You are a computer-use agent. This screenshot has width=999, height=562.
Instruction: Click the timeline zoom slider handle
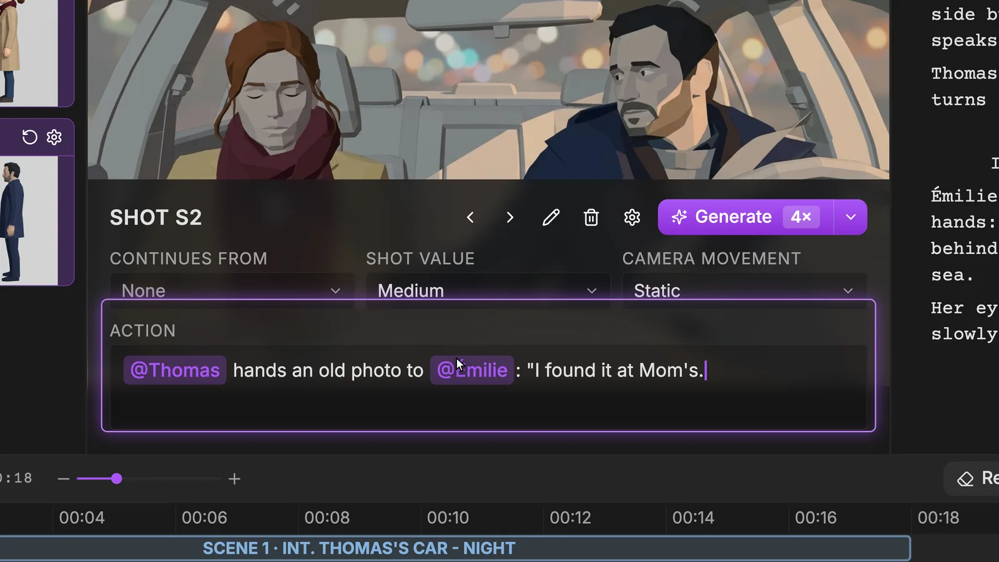(117, 479)
